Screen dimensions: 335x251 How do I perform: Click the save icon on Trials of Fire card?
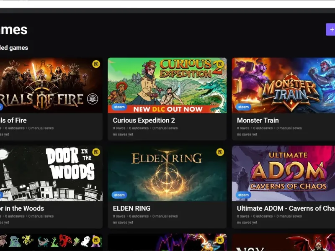click(96, 64)
